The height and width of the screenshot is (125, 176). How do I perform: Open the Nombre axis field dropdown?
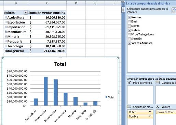pyautogui.click(x=150, y=116)
